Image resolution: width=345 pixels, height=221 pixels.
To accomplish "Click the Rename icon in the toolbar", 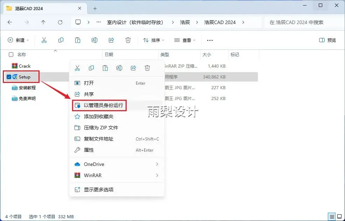I will pos(94,40).
